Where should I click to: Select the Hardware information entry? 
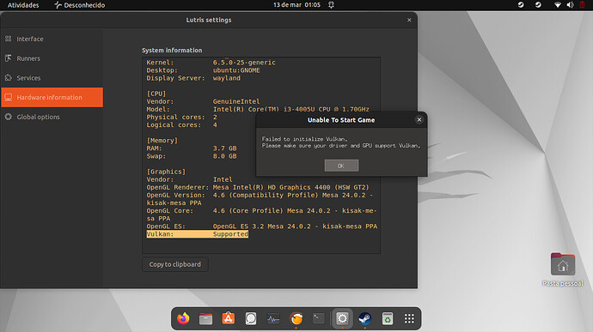pyautogui.click(x=52, y=98)
